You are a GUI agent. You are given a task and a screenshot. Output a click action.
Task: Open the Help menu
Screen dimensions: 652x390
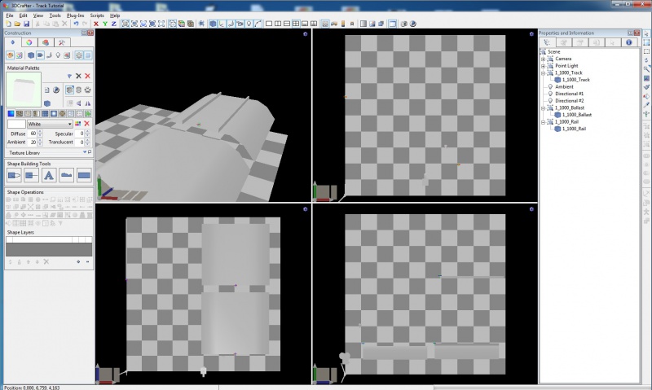coord(115,15)
